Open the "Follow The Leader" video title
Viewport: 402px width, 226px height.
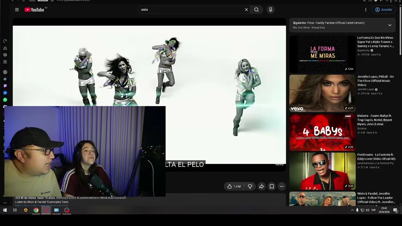(x=376, y=198)
